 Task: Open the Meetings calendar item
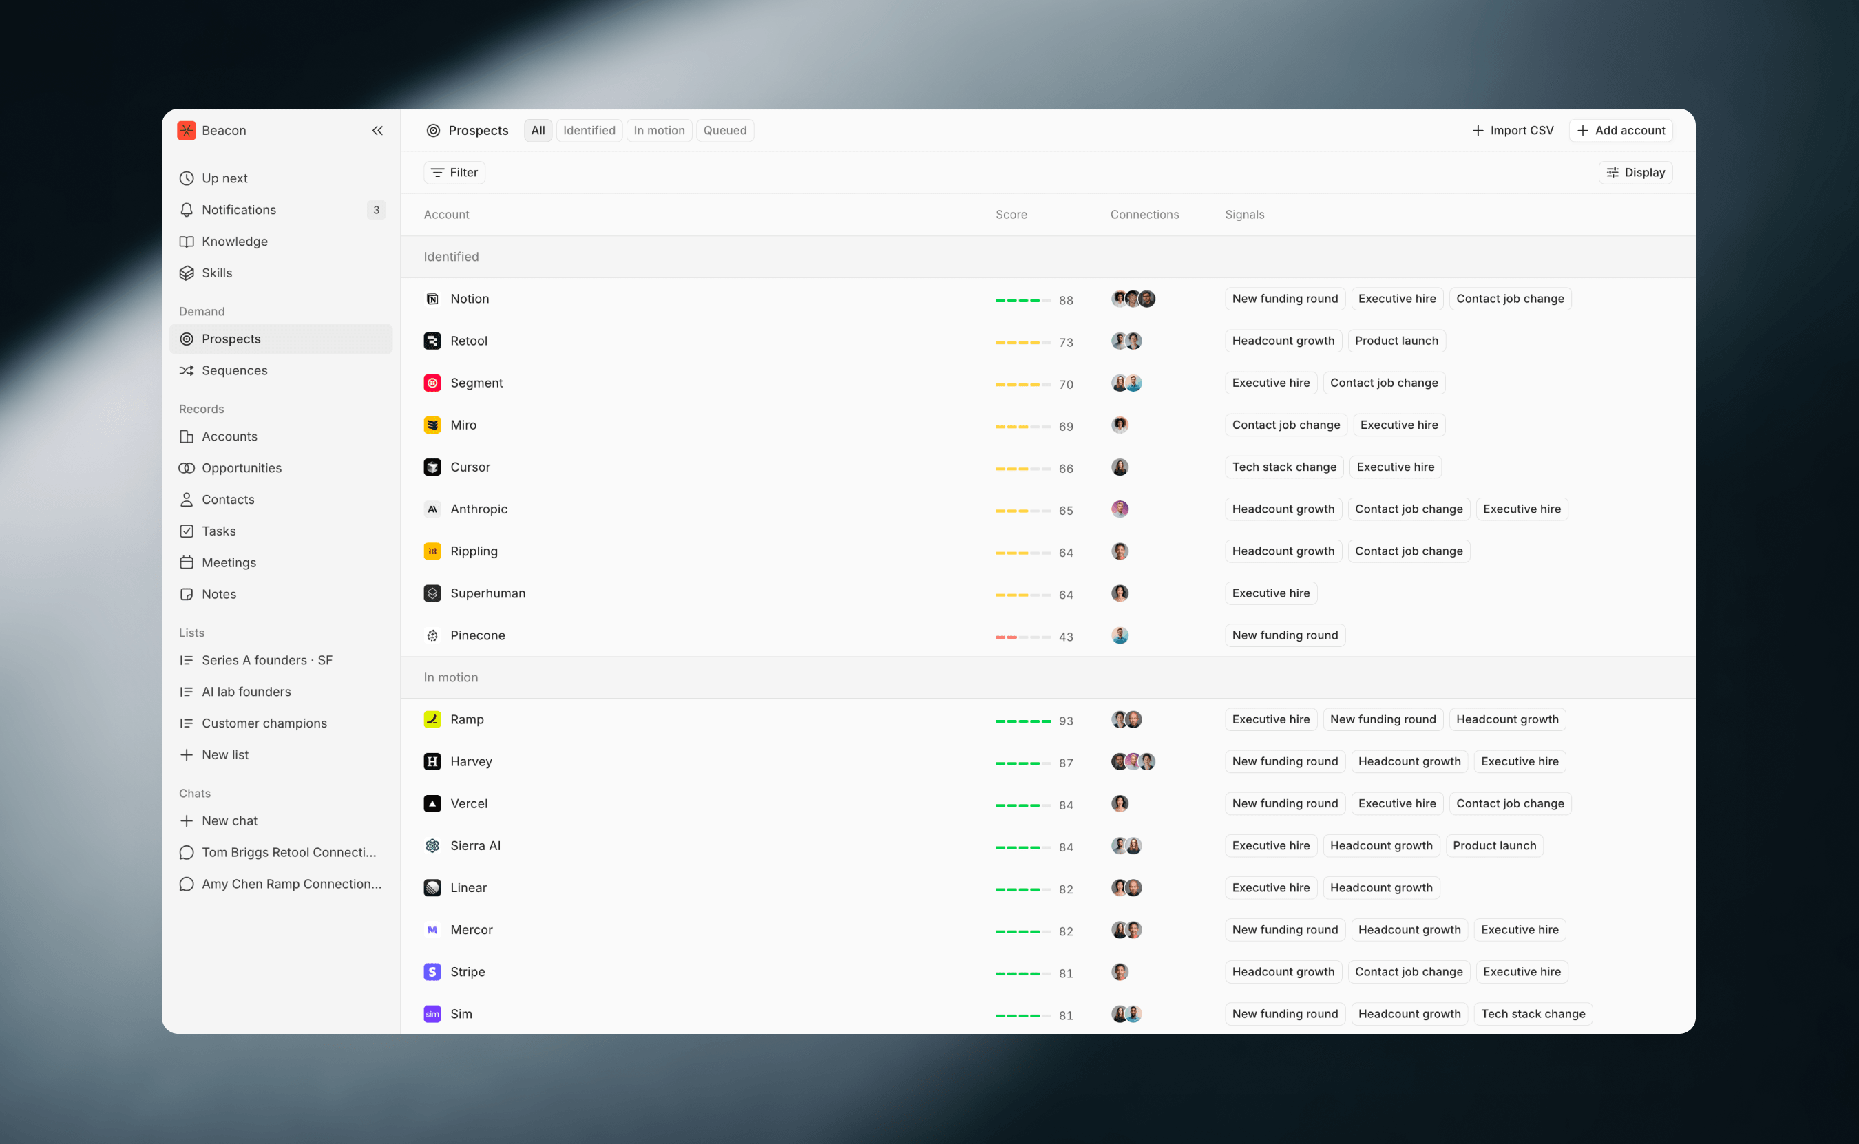click(x=229, y=562)
